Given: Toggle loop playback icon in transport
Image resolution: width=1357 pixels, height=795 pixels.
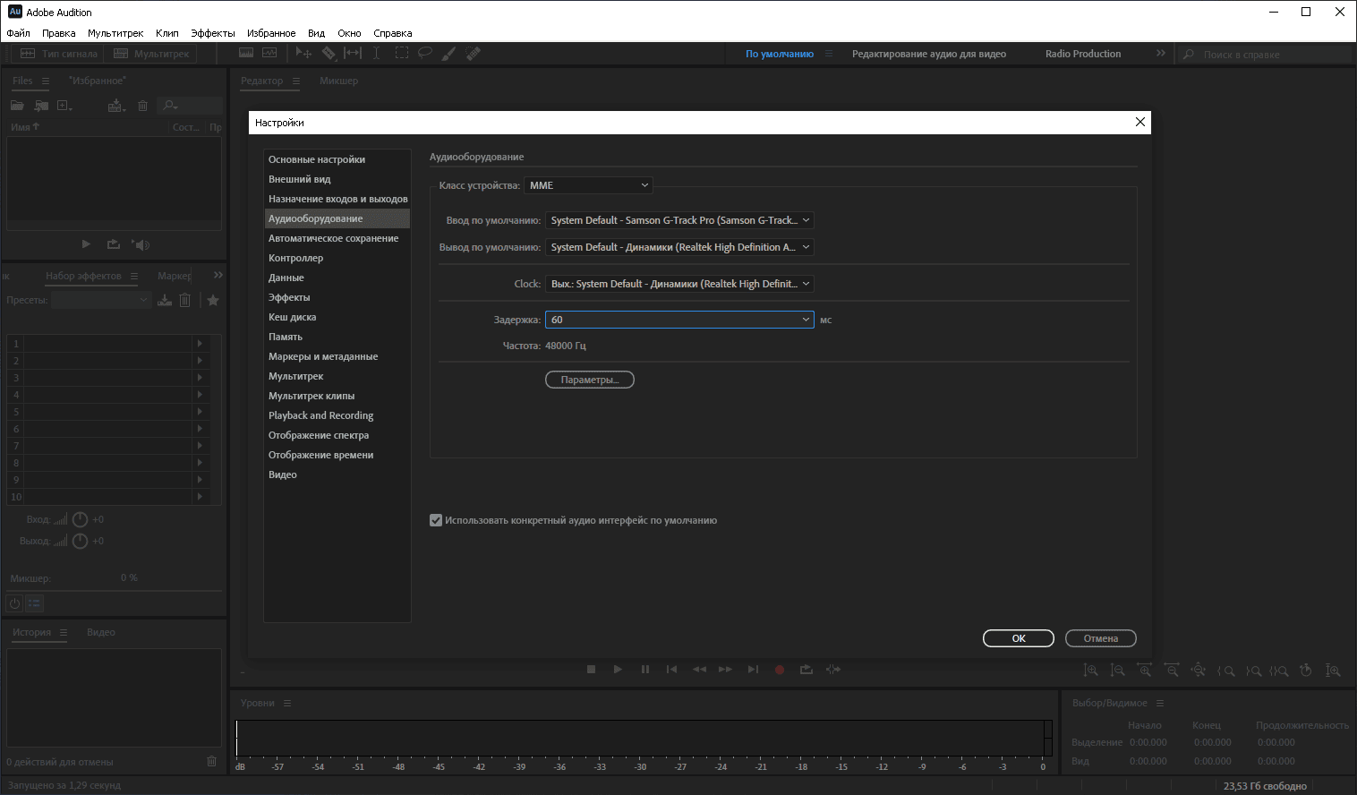Looking at the screenshot, I should tap(807, 670).
